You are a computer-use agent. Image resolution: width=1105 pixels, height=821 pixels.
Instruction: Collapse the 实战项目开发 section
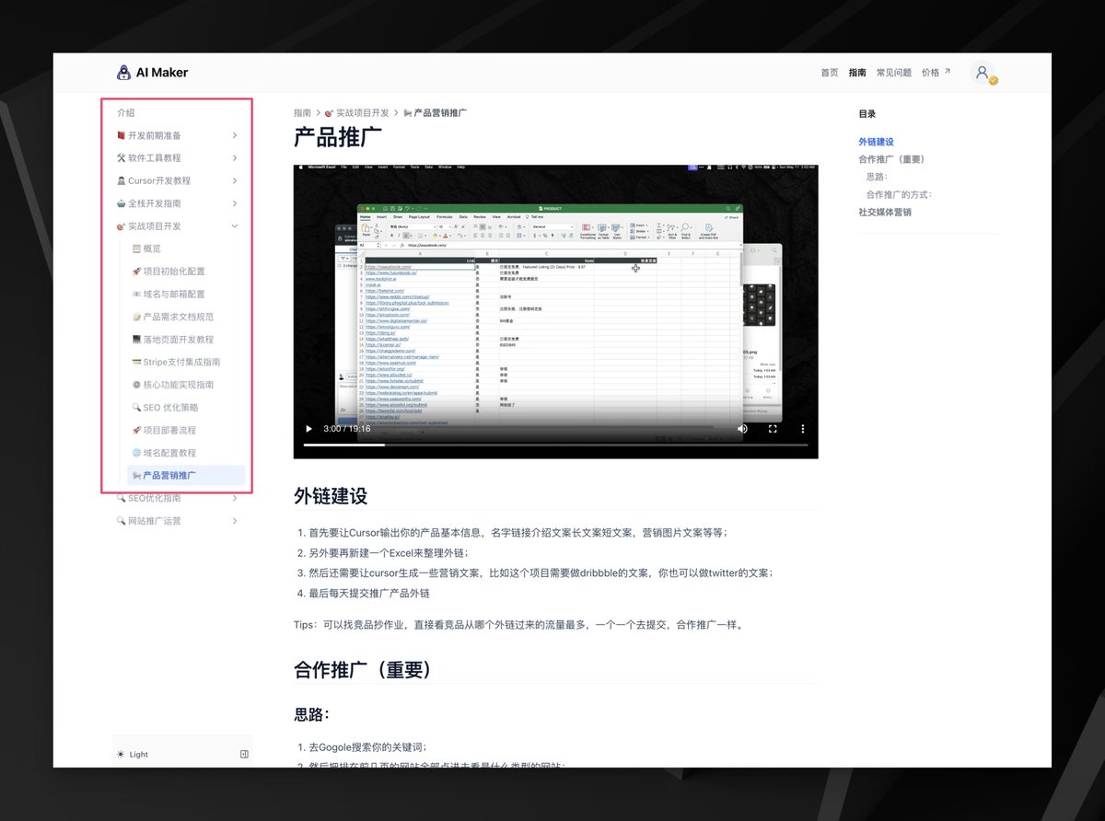tap(178, 226)
